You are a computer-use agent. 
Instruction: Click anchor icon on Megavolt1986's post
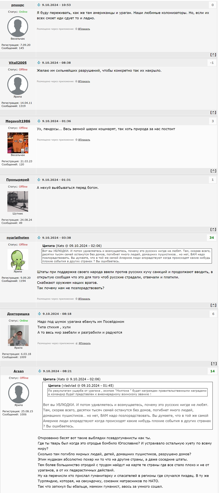[39, 121]
